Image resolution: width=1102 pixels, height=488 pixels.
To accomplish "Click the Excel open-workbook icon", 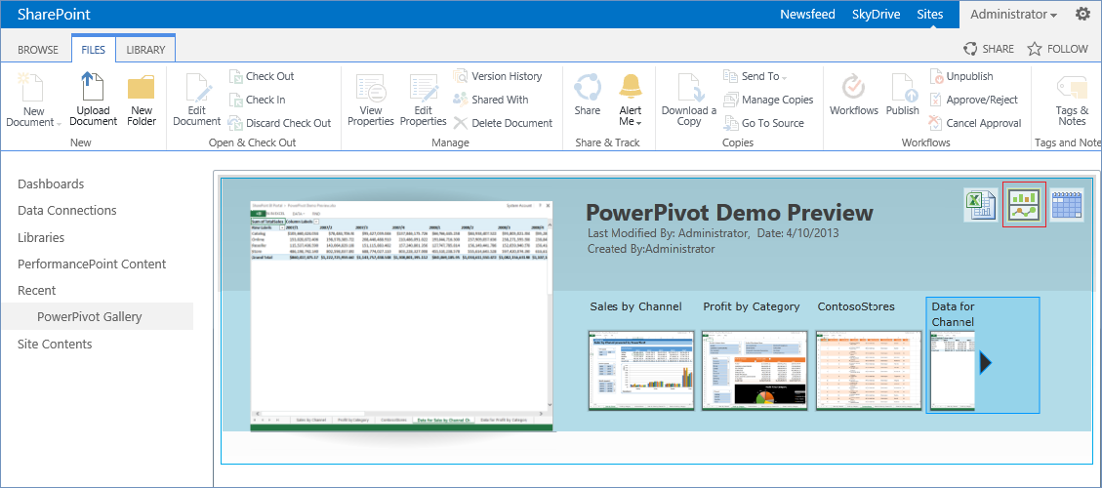I will (980, 205).
